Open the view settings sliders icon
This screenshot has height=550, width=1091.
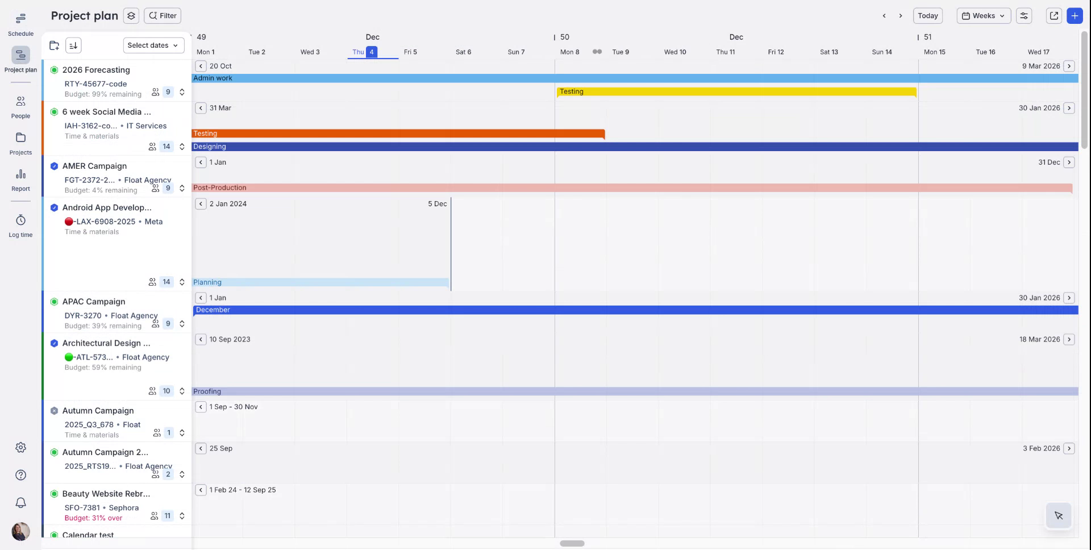1024,16
